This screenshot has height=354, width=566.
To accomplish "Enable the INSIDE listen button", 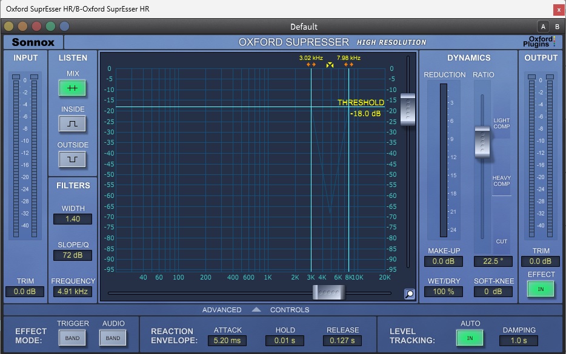I will click(x=72, y=123).
